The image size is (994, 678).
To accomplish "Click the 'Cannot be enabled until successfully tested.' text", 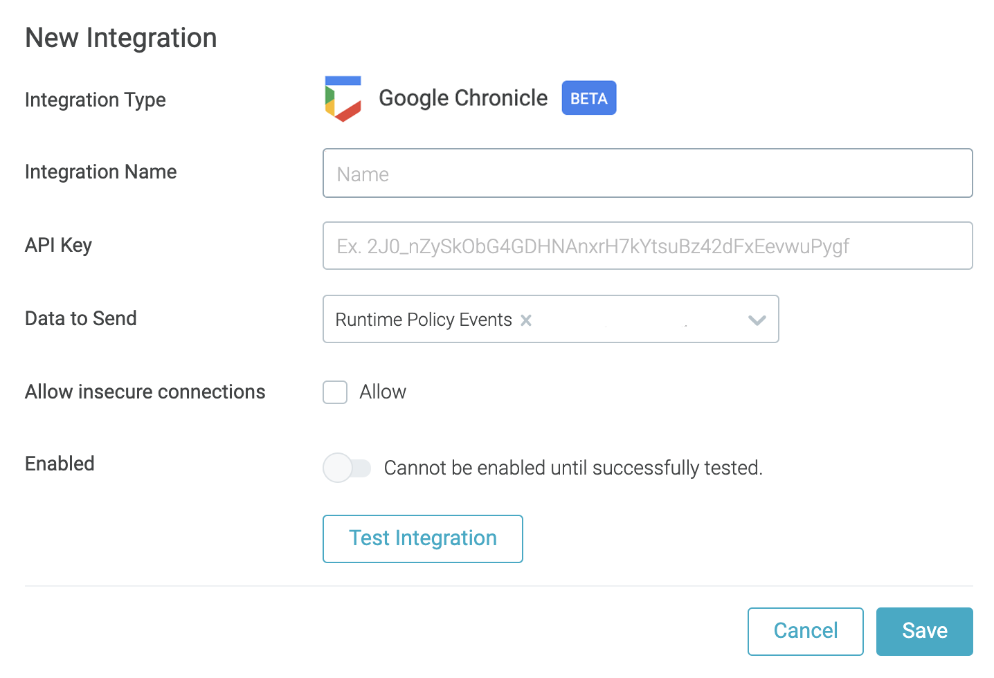I will (x=573, y=468).
